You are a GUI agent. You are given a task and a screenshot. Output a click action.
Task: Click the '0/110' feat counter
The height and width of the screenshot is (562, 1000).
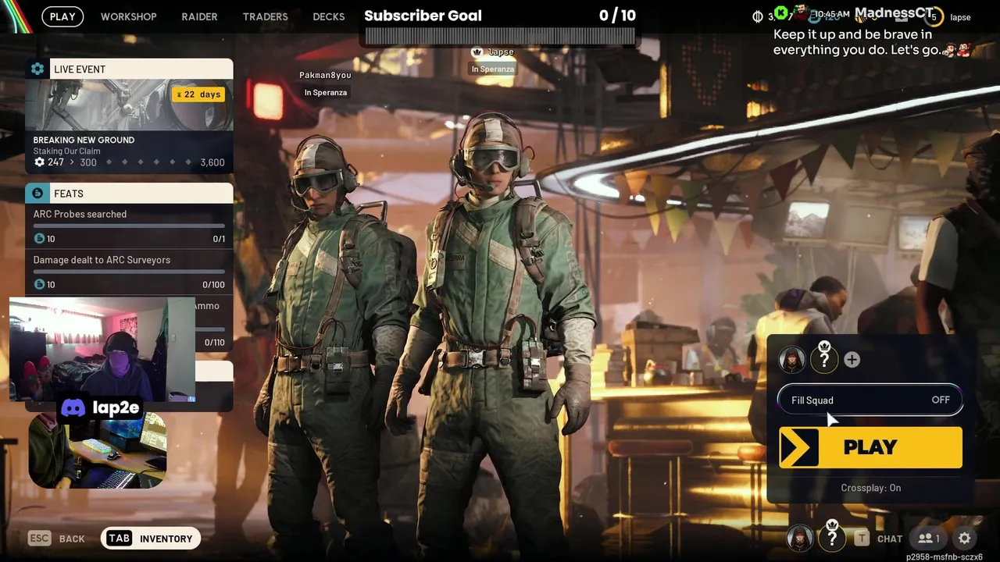(214, 343)
